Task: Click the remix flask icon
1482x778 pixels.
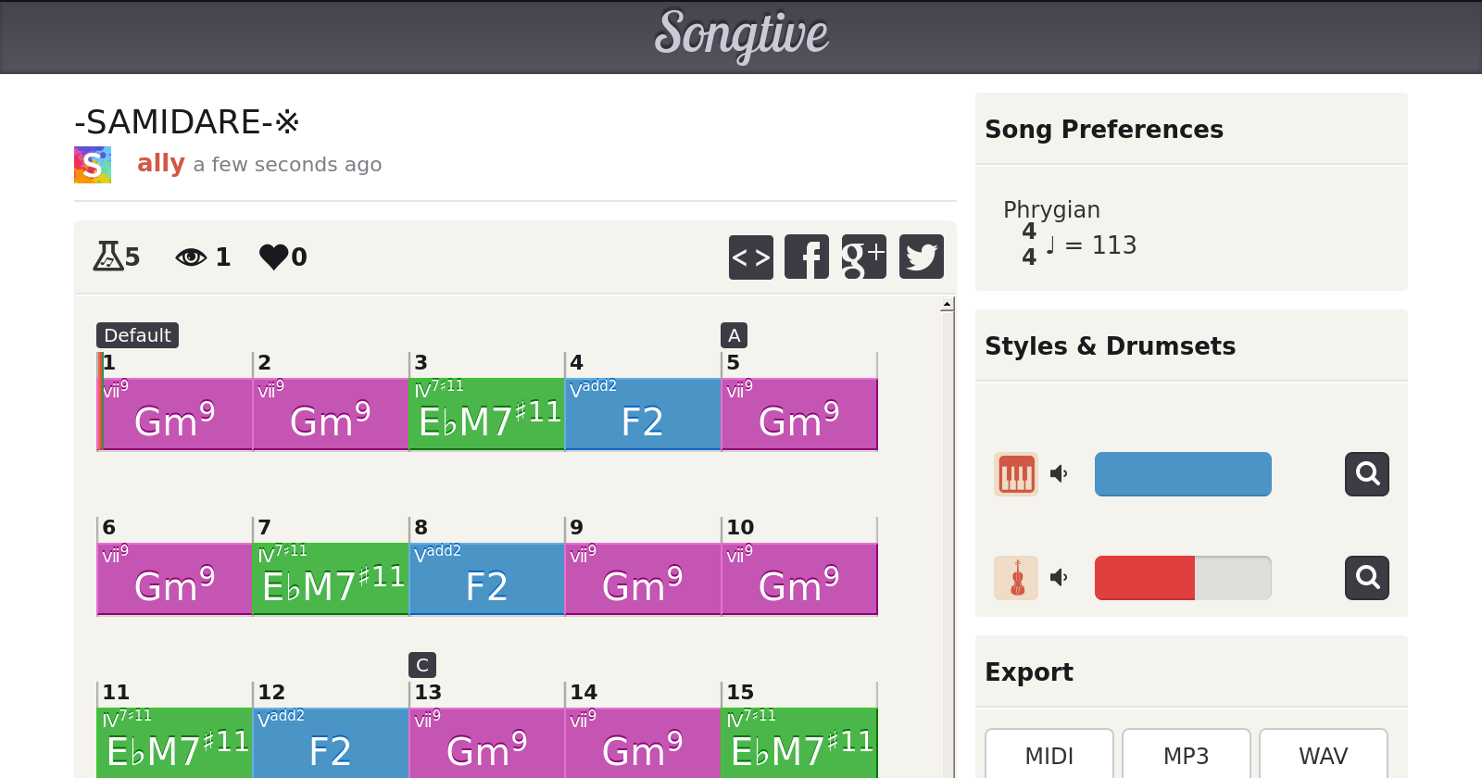Action: point(107,257)
